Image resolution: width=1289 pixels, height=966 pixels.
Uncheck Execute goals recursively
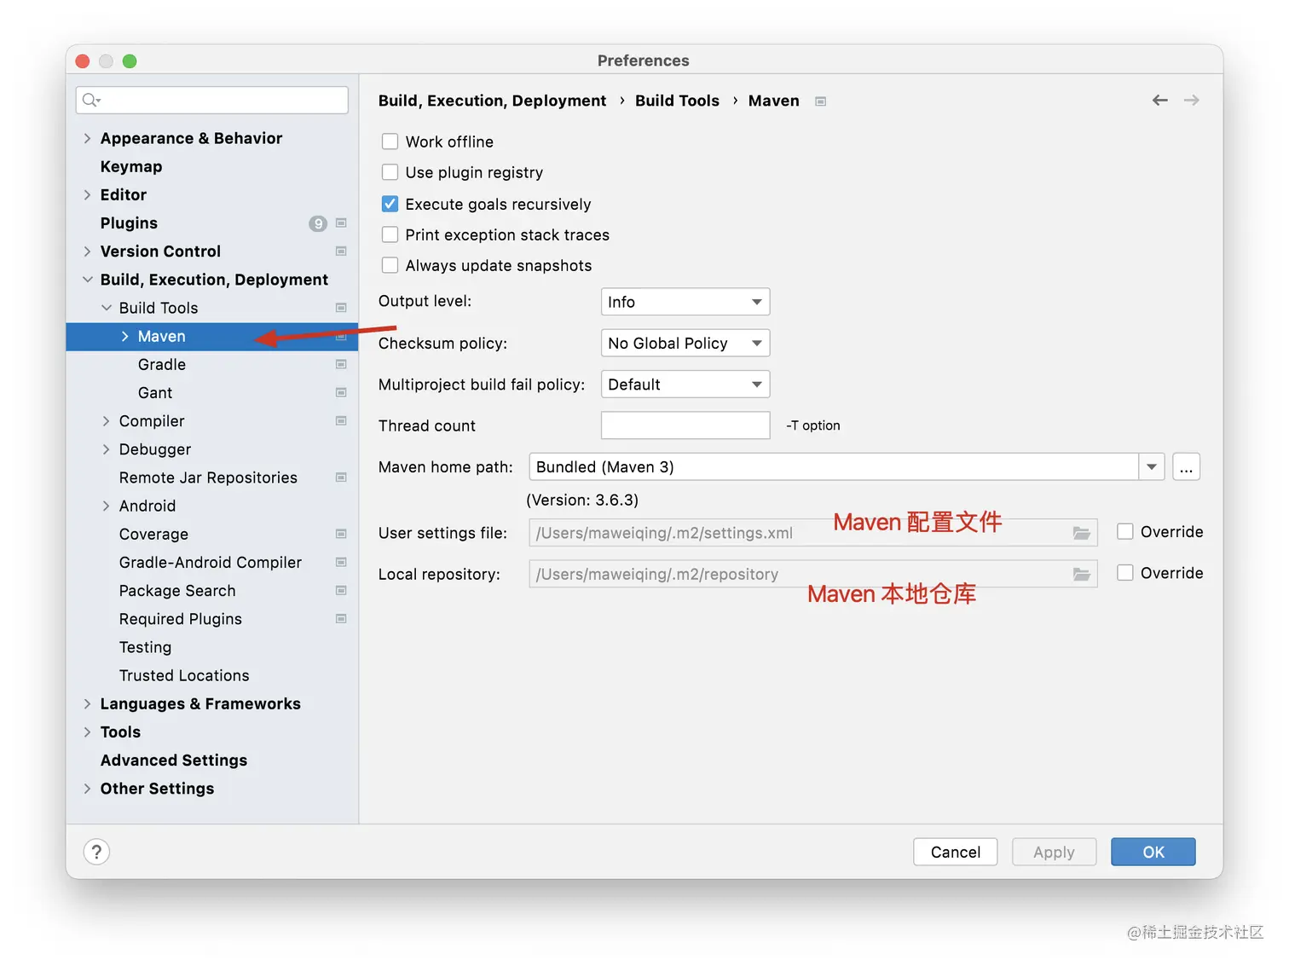tap(390, 204)
